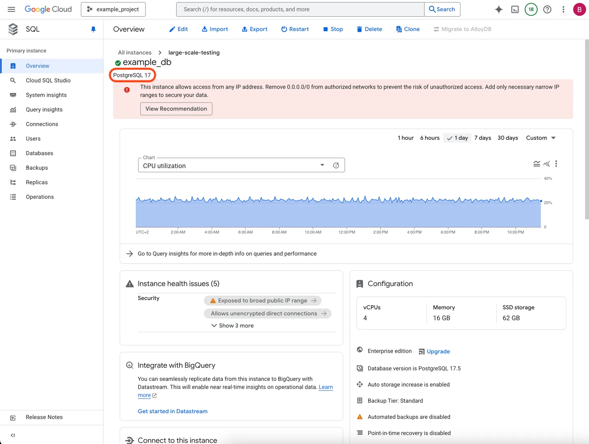Open the three-dot settings menu in header
This screenshot has height=444, width=589.
(x=564, y=9)
